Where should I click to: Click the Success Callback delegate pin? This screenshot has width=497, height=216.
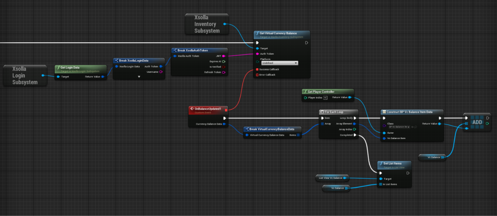257,69
